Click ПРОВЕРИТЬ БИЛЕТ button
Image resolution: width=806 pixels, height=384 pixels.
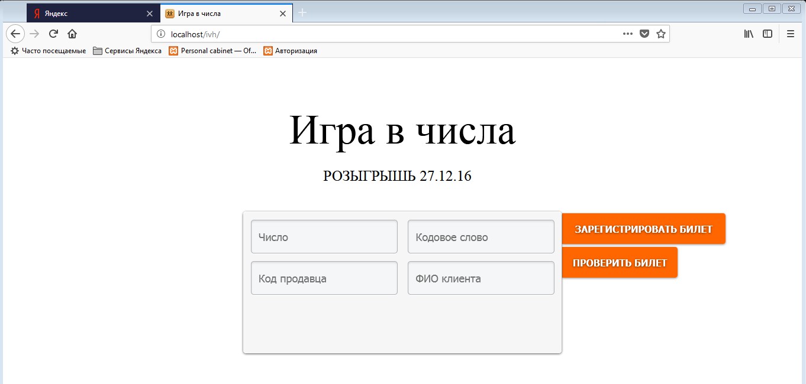[x=620, y=263]
